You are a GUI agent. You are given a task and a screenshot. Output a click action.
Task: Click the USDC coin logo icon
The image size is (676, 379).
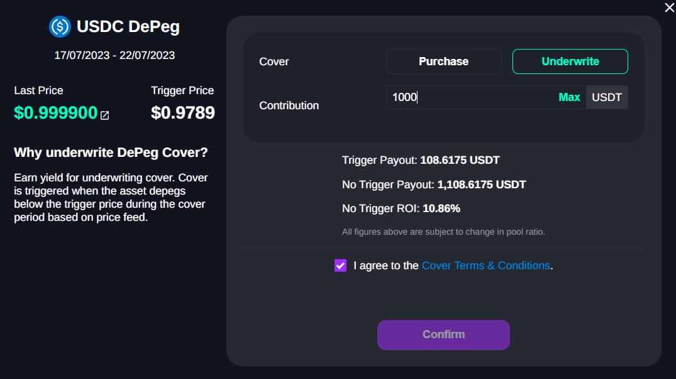pos(60,26)
